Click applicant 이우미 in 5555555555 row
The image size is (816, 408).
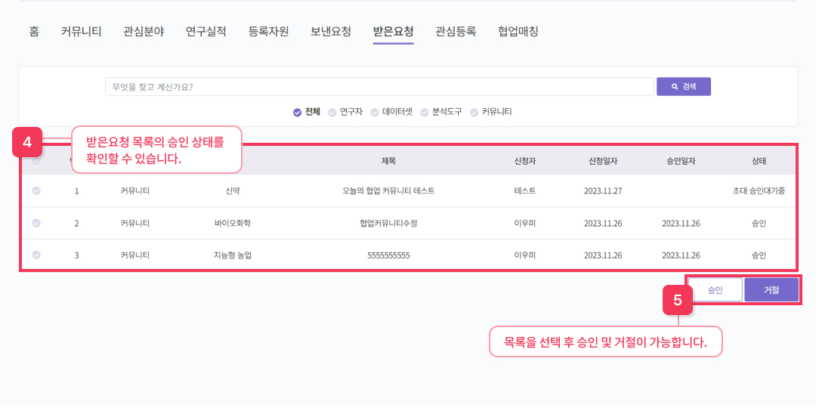[524, 255]
